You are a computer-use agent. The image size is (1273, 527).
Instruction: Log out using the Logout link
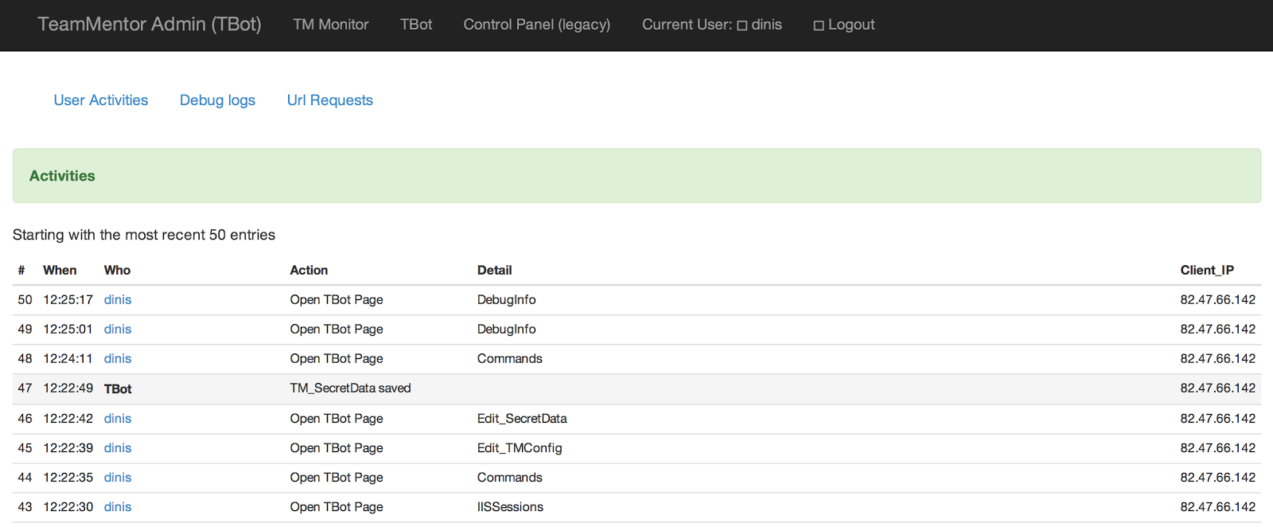844,25
